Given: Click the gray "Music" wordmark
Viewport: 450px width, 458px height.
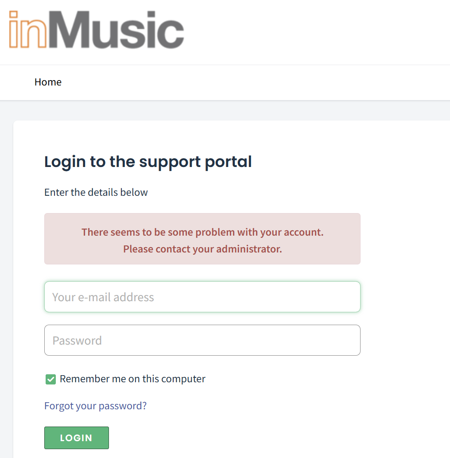Looking at the screenshot, I should 116,30.
